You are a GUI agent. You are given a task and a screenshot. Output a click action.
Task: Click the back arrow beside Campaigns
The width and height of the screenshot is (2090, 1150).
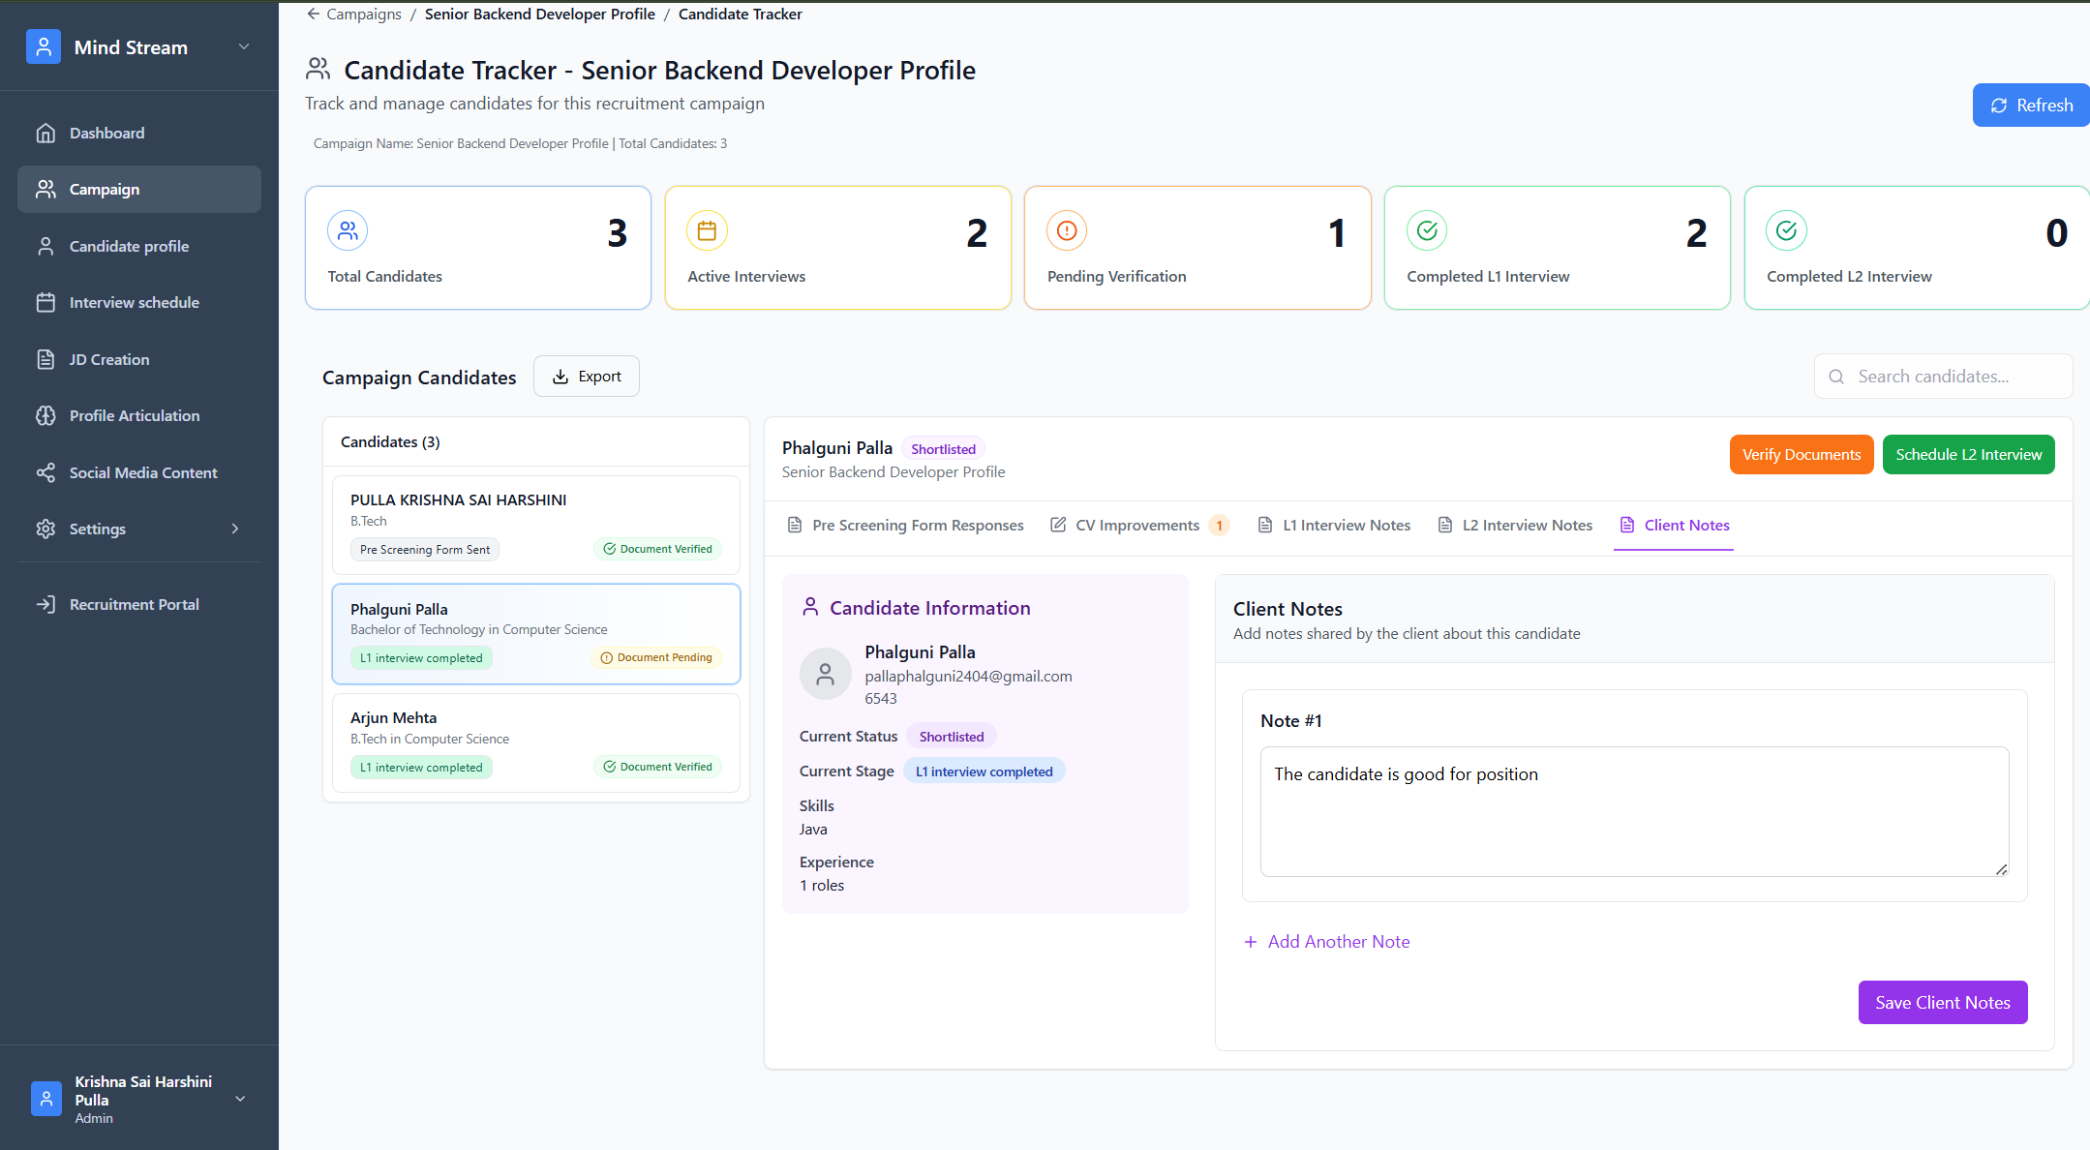click(x=314, y=14)
